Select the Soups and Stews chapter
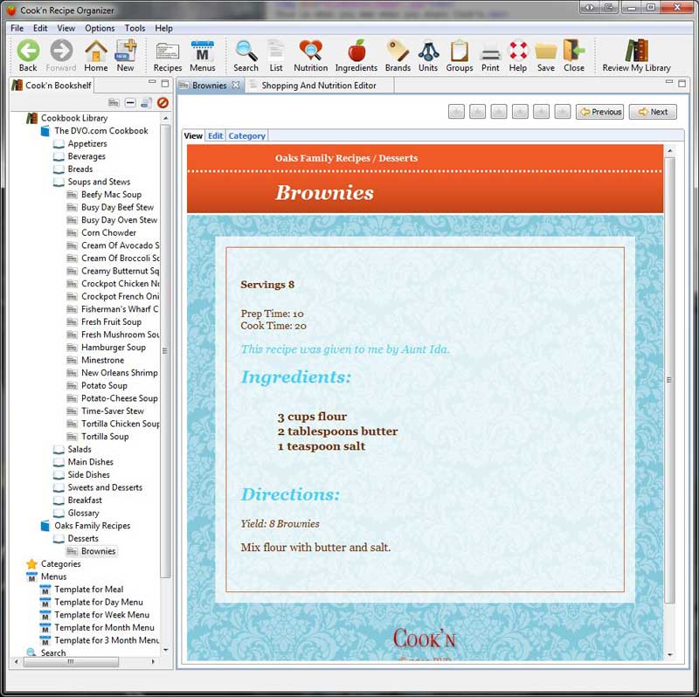Viewport: 699px width, 697px height. click(99, 182)
